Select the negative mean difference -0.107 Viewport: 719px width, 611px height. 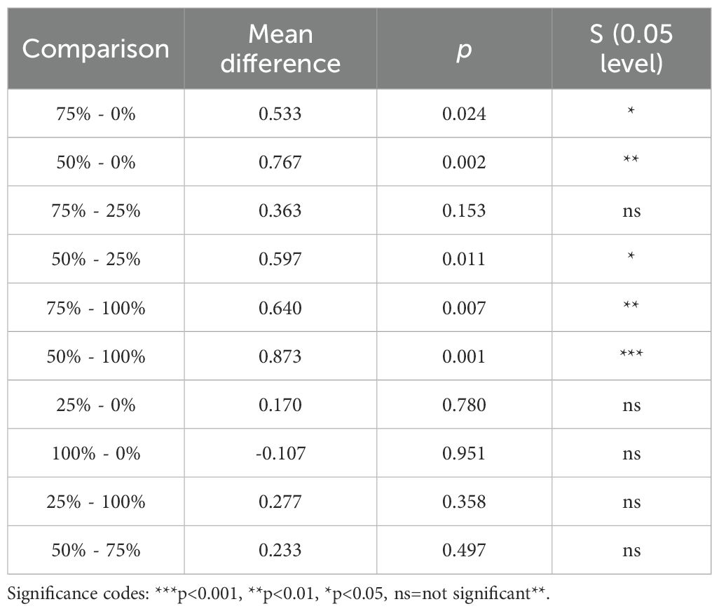tap(280, 453)
